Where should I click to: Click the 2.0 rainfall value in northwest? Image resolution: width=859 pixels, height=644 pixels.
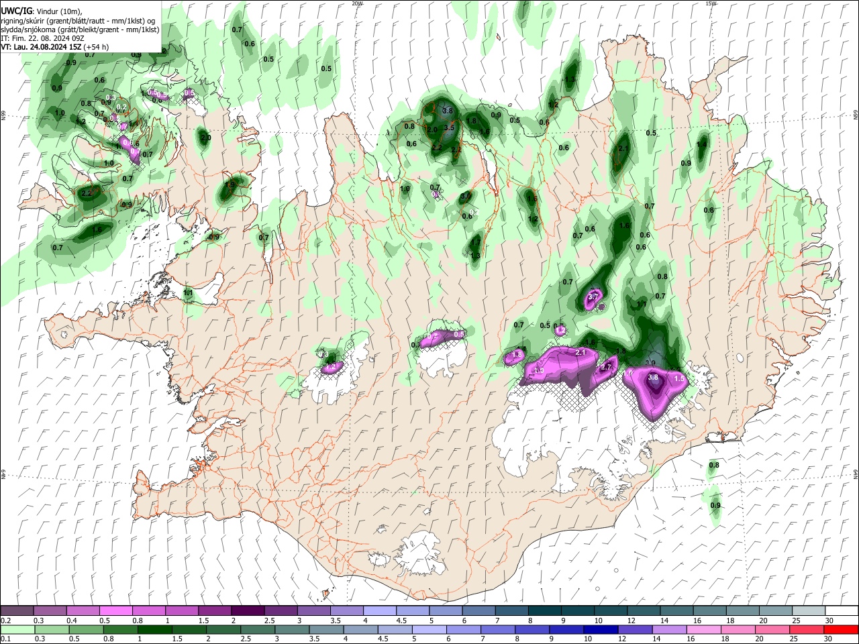(206, 138)
